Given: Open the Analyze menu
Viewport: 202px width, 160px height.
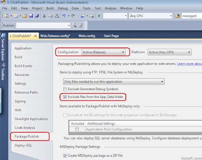Looking at the screenshot, I should click(x=110, y=8).
